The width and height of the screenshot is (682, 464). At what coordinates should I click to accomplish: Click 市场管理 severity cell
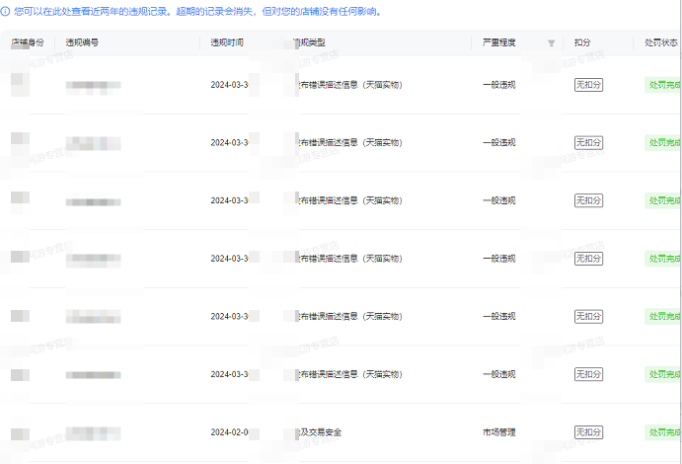click(498, 432)
